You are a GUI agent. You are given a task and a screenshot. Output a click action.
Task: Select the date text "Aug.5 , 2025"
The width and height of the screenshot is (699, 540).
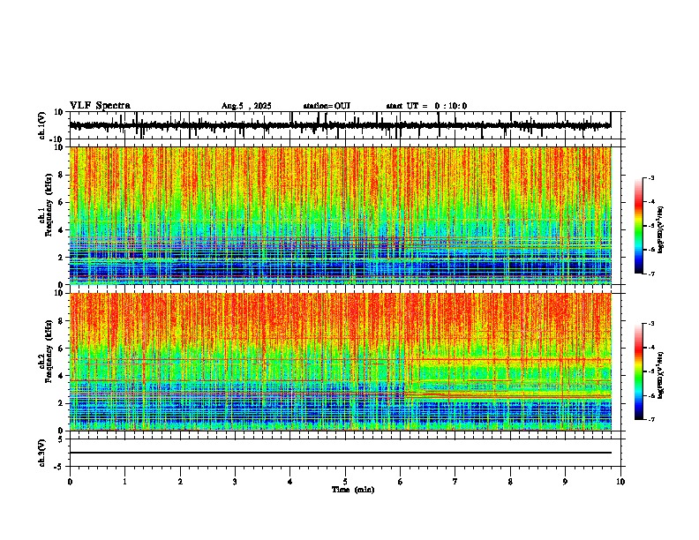coord(246,106)
